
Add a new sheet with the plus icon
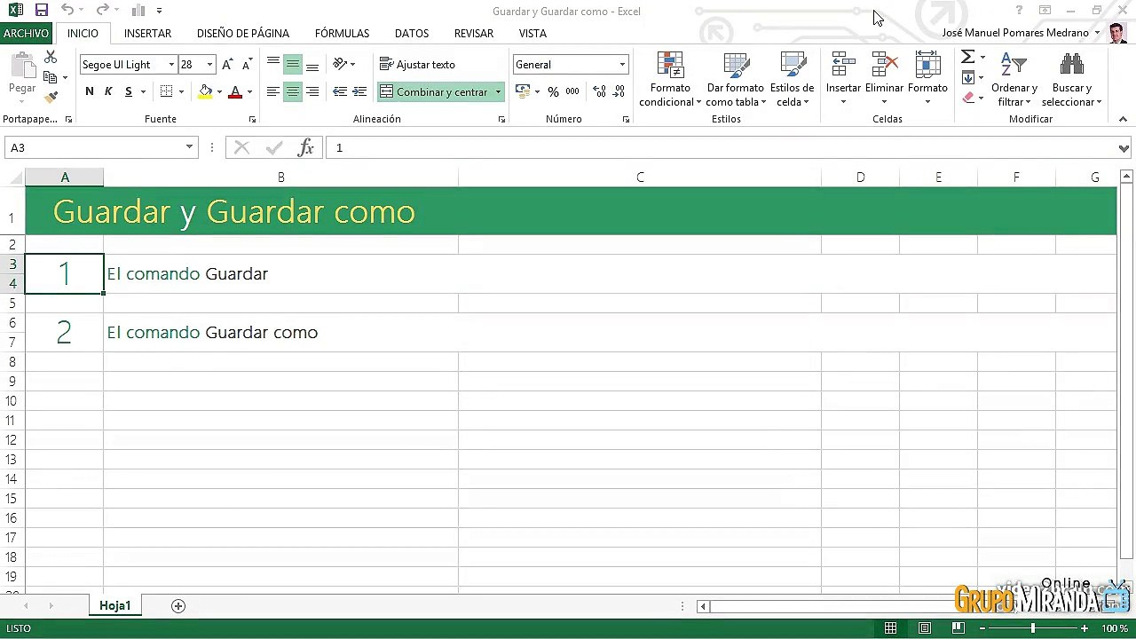point(178,606)
